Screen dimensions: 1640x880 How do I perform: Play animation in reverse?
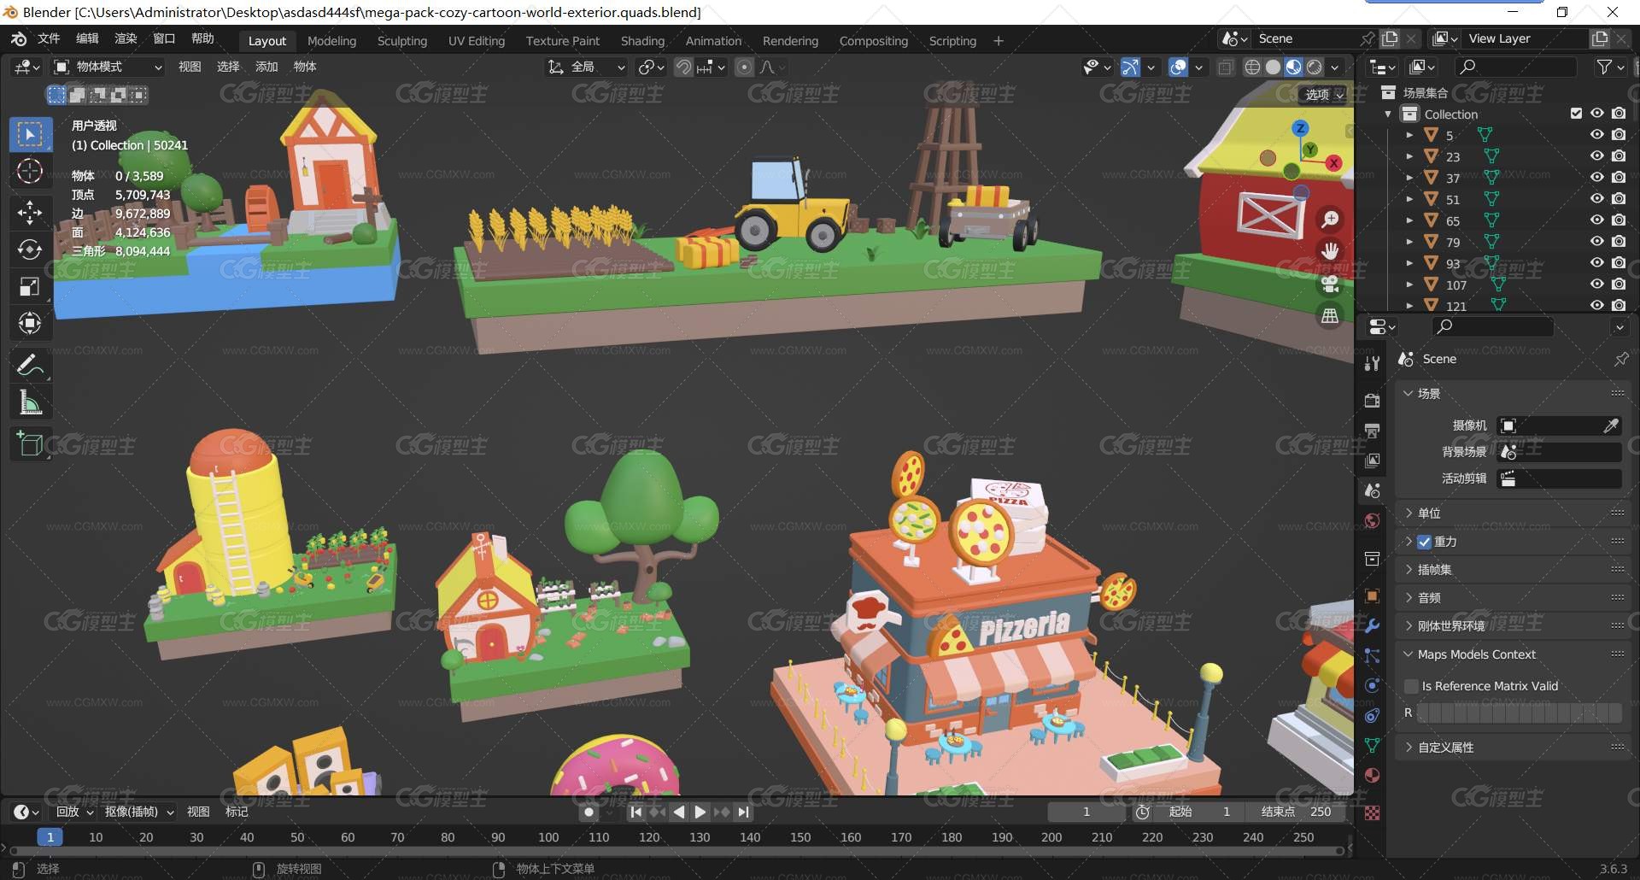(x=679, y=812)
